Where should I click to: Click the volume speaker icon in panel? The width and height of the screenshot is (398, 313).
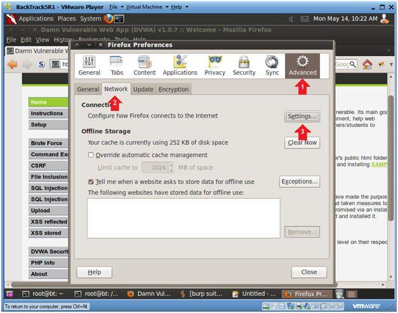pos(291,19)
